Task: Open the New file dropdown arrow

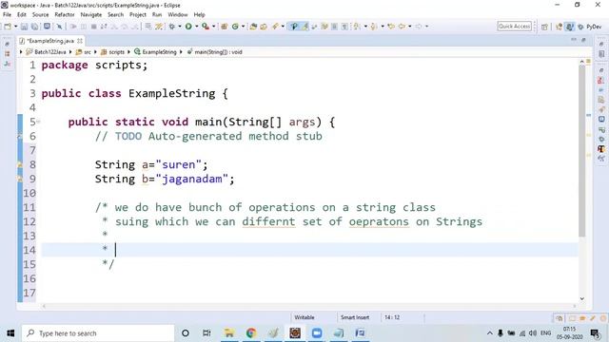Action: point(15,27)
